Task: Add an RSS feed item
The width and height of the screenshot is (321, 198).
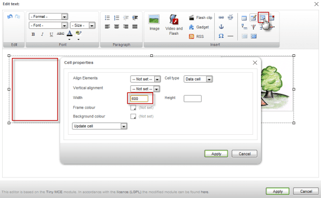Action: click(x=196, y=36)
